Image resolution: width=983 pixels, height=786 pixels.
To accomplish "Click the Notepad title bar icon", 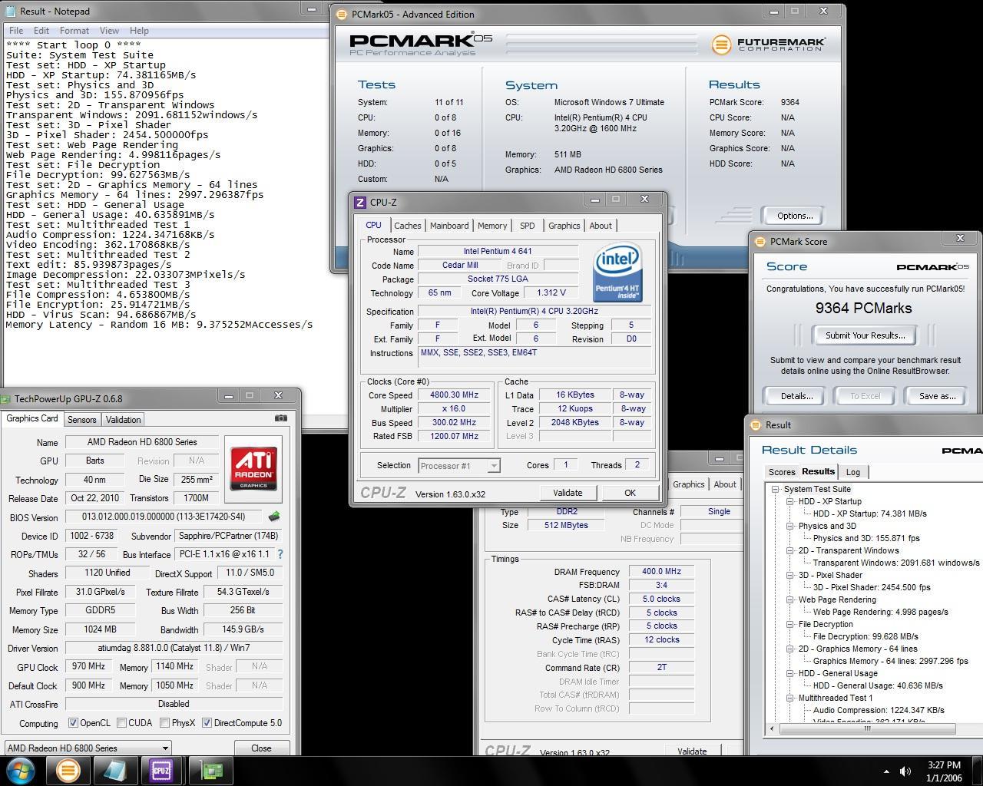I will coord(10,12).
